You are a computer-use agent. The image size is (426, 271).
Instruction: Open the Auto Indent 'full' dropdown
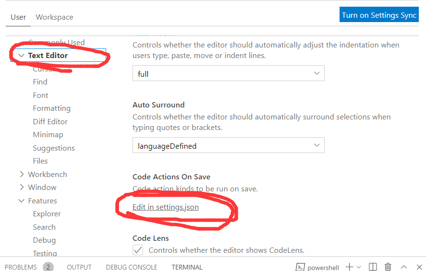tap(229, 73)
